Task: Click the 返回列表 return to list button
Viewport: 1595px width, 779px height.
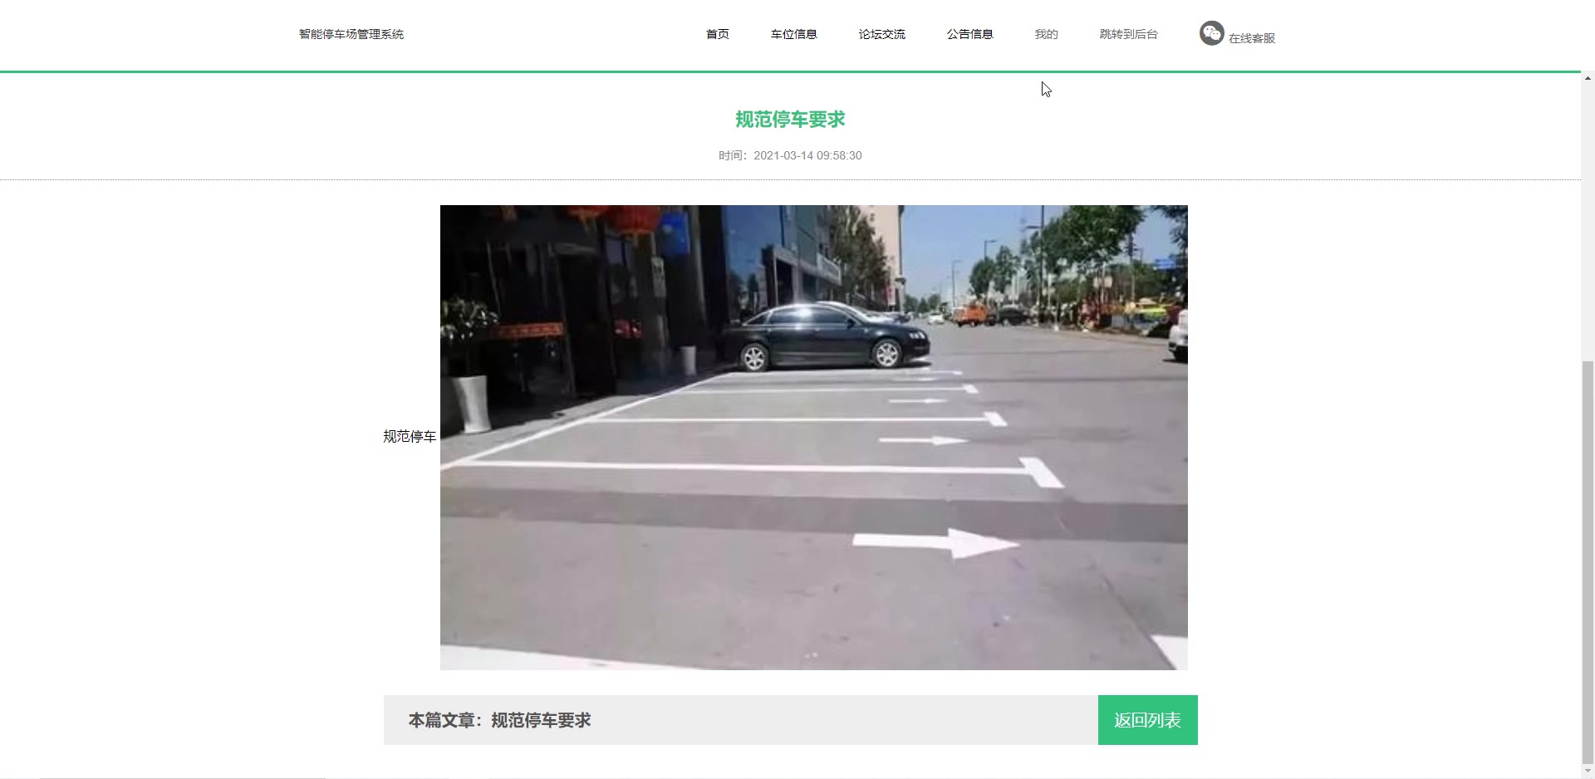Action: click(x=1148, y=720)
